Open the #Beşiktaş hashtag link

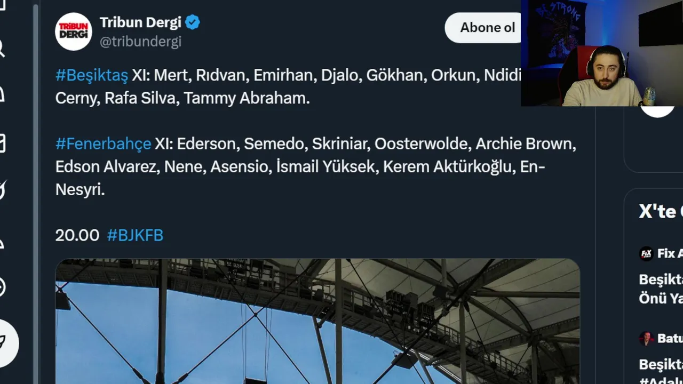click(92, 75)
